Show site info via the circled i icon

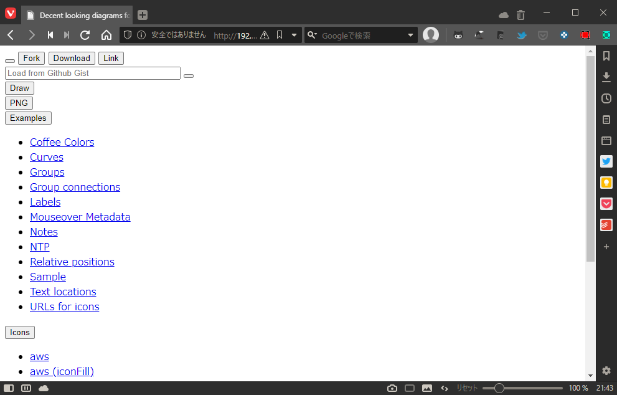[141, 35]
